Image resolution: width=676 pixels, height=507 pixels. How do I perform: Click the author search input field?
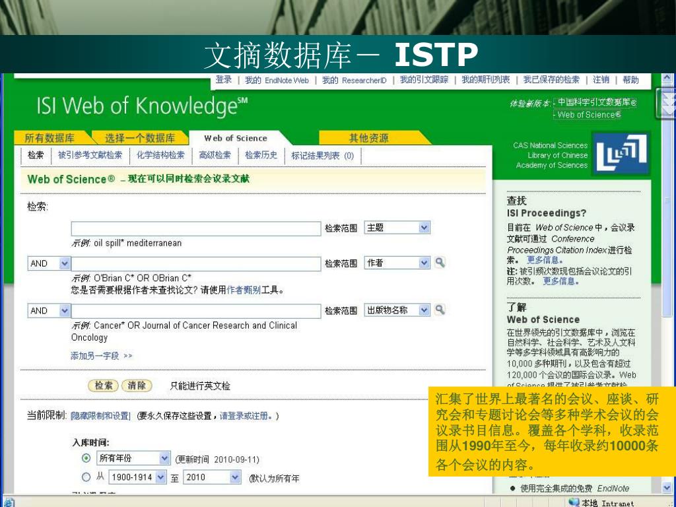(196, 263)
